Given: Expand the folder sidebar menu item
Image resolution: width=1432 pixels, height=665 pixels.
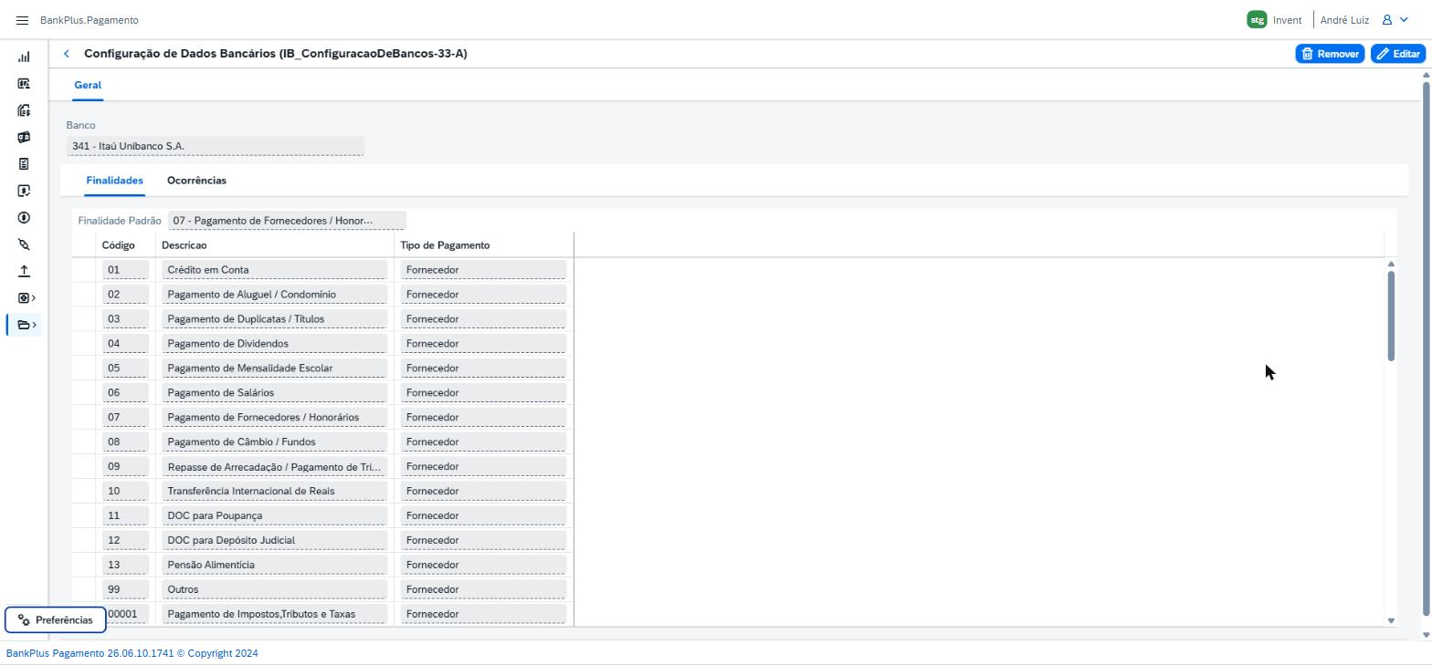Looking at the screenshot, I should coord(26,325).
